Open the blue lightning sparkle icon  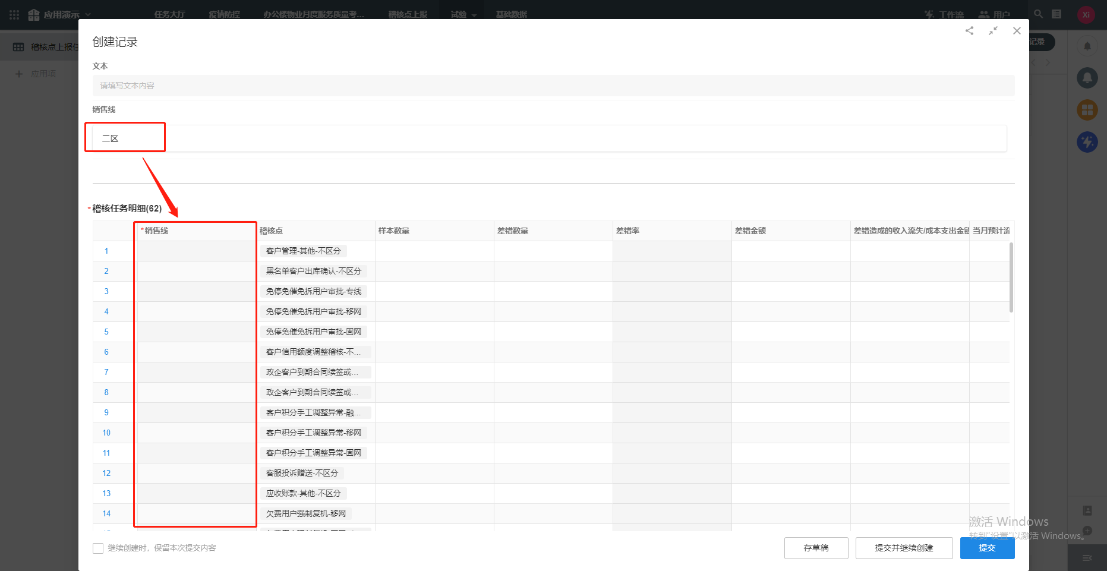1087,142
